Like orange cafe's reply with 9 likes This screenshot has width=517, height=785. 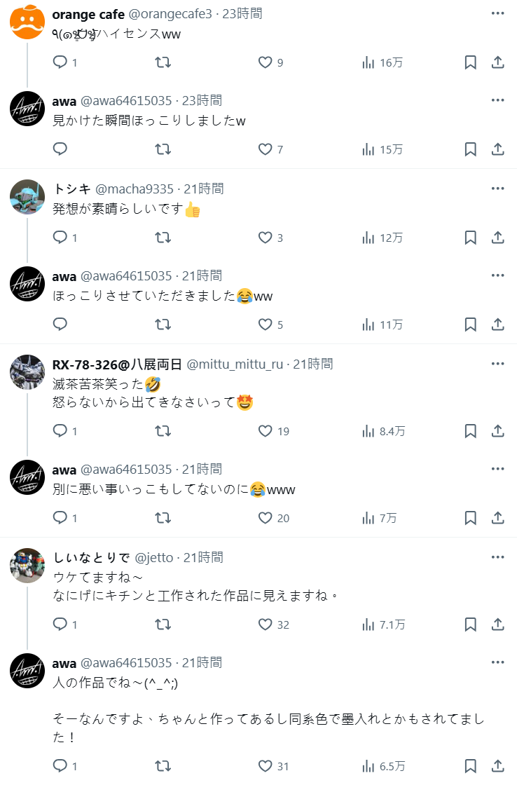click(x=266, y=62)
